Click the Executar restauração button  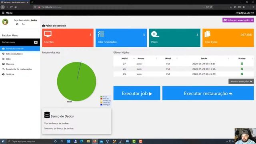point(208,93)
